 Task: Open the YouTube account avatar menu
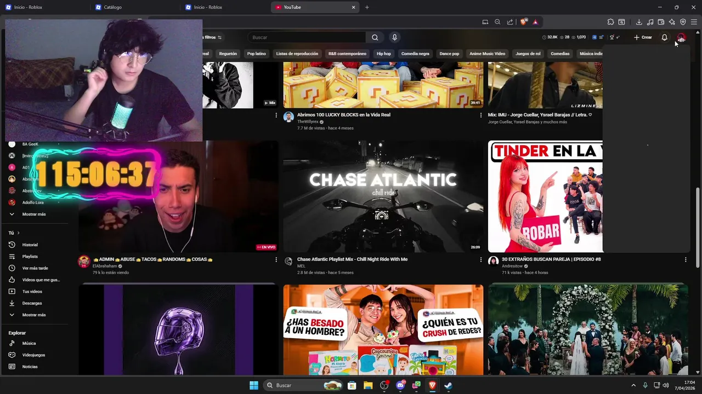681,37
